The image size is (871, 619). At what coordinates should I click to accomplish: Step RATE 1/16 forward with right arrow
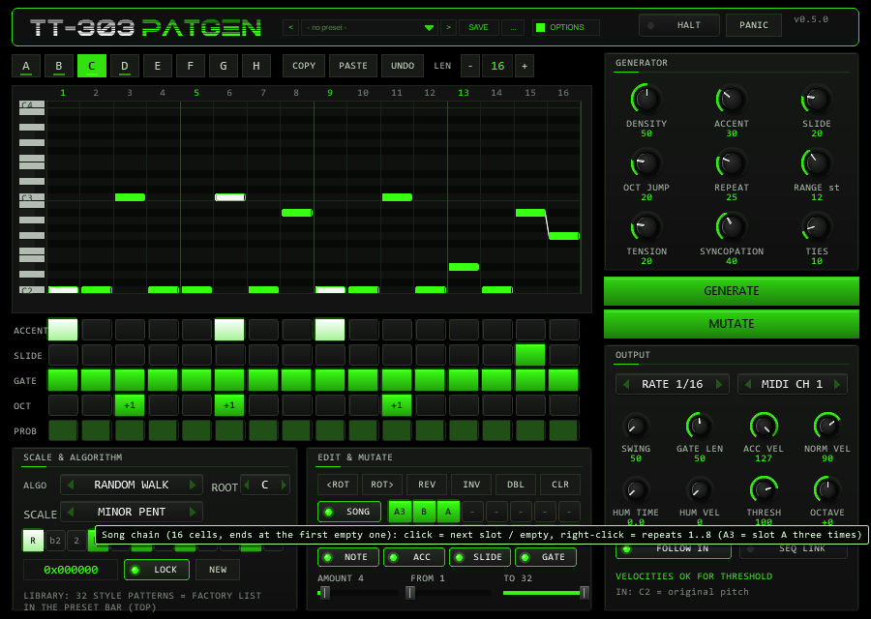coord(719,384)
